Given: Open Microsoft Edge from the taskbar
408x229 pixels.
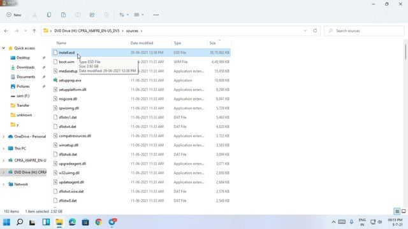Looking at the screenshot, I should tap(72, 222).
